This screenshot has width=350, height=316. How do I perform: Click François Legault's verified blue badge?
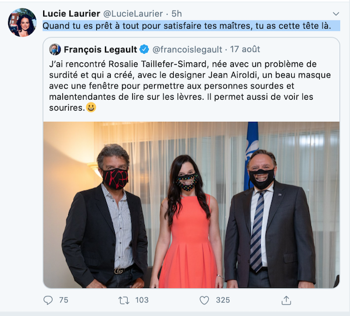[144, 50]
